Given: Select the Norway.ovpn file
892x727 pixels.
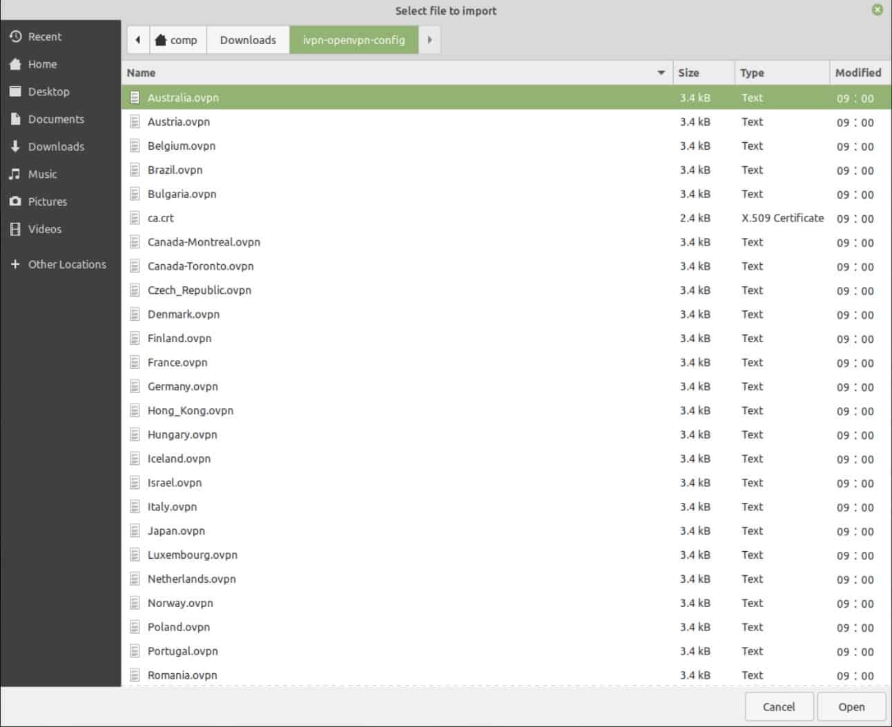Looking at the screenshot, I should tap(506, 604).
